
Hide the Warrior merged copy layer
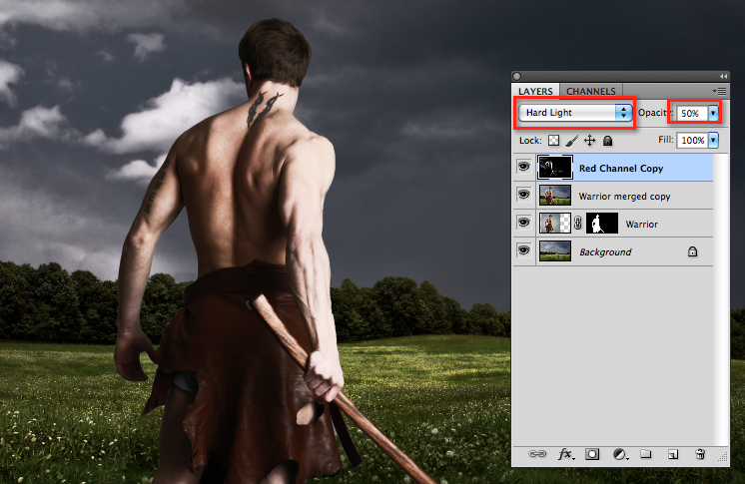(524, 195)
